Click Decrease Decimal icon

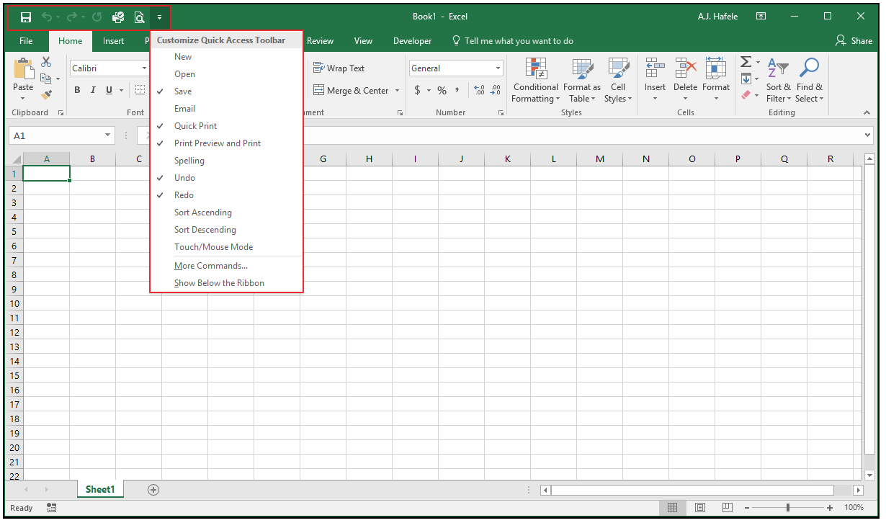click(495, 90)
